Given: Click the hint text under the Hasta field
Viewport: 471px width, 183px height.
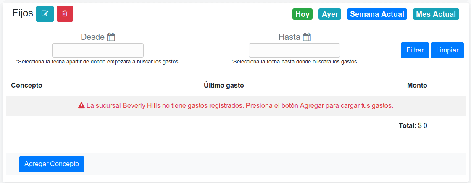Looking at the screenshot, I should (x=295, y=62).
